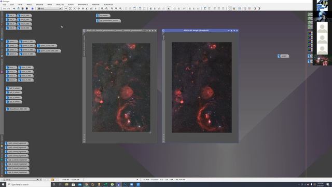Select the Readout mode crosshair tool
Viewport: 332px width, 187px height.
click(x=66, y=8)
